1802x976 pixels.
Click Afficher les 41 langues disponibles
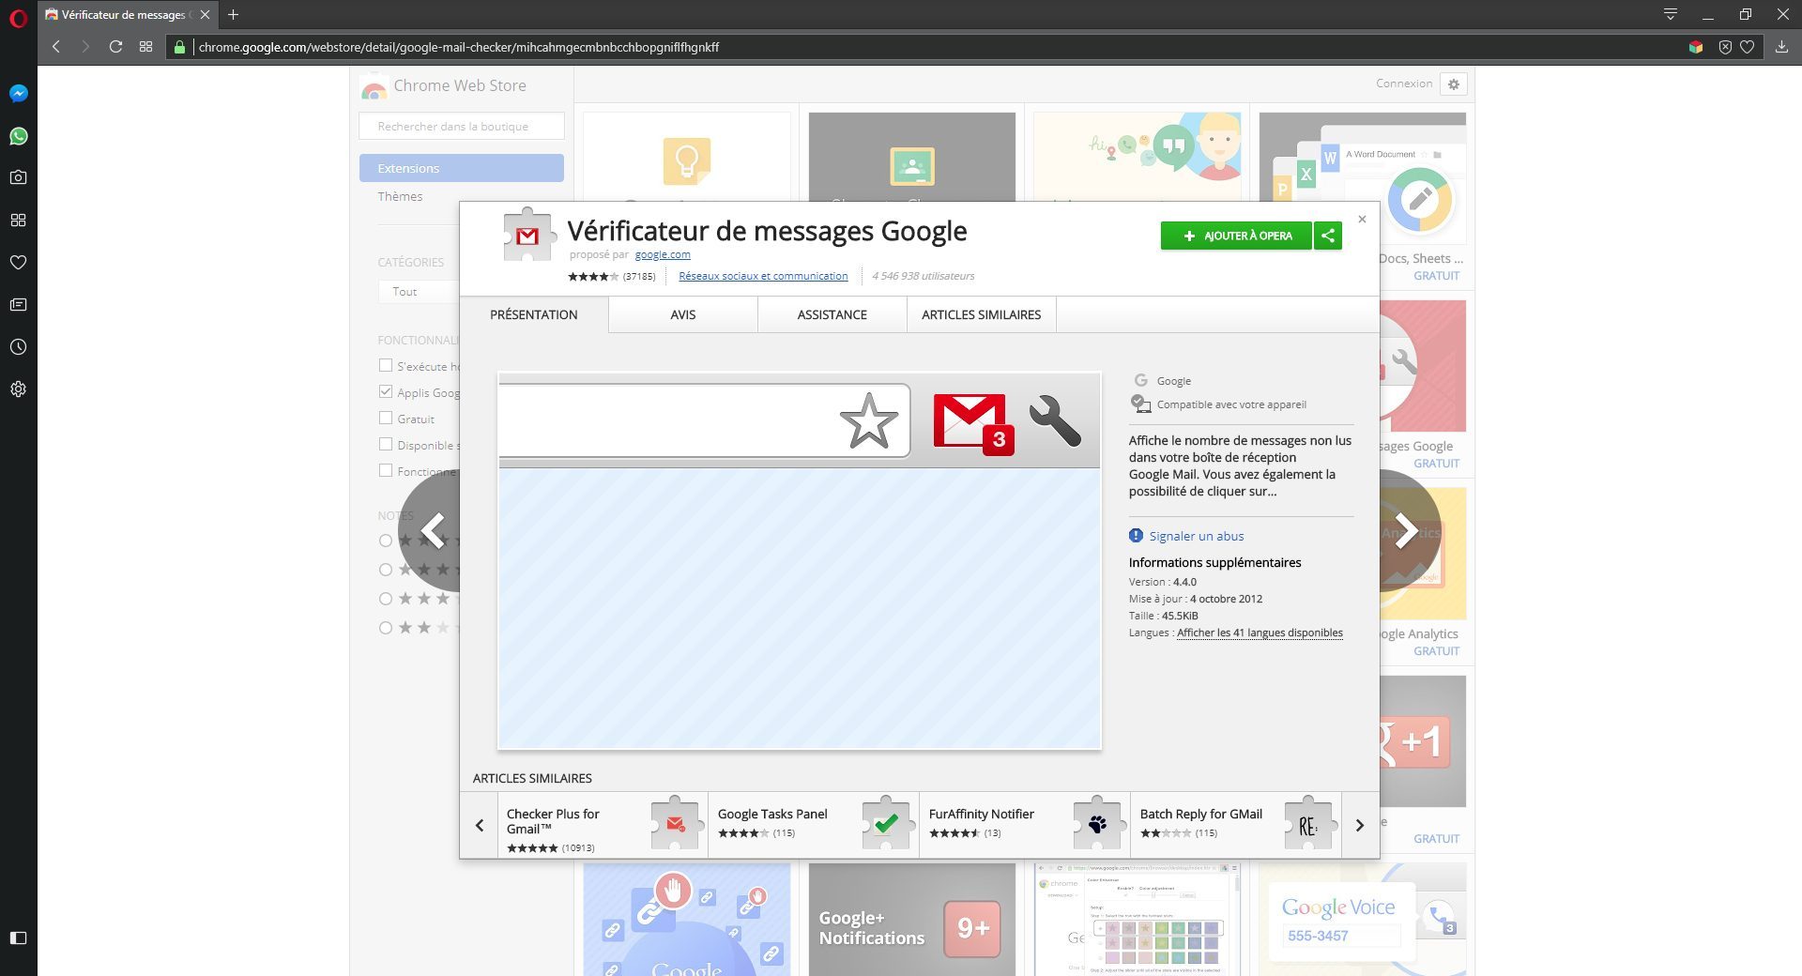(x=1260, y=633)
